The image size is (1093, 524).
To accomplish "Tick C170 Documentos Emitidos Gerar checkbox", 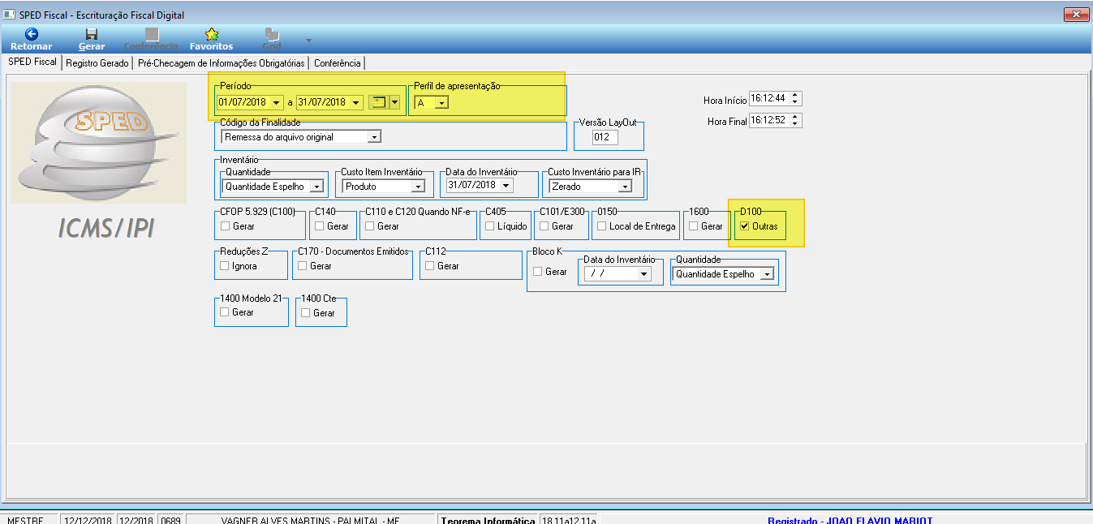I will (303, 266).
